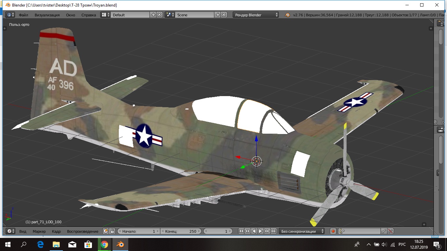Click the delete keyframe crossed key icon

[x=390, y=231]
